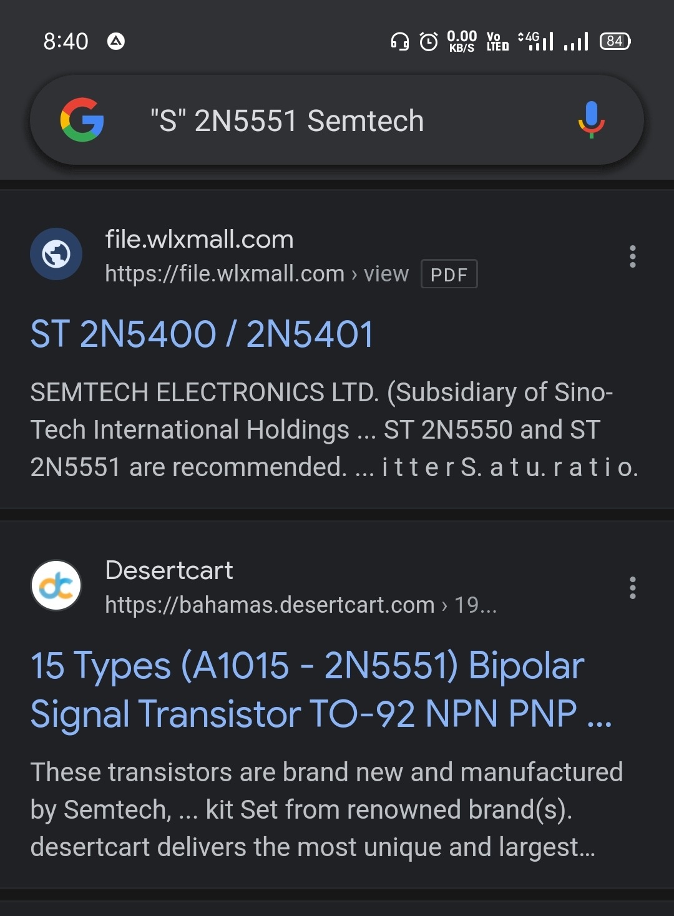Screen dimensions: 674x916
Task: Tap the bahamas.desertcart.com URL breadcrumb
Action: (x=301, y=605)
